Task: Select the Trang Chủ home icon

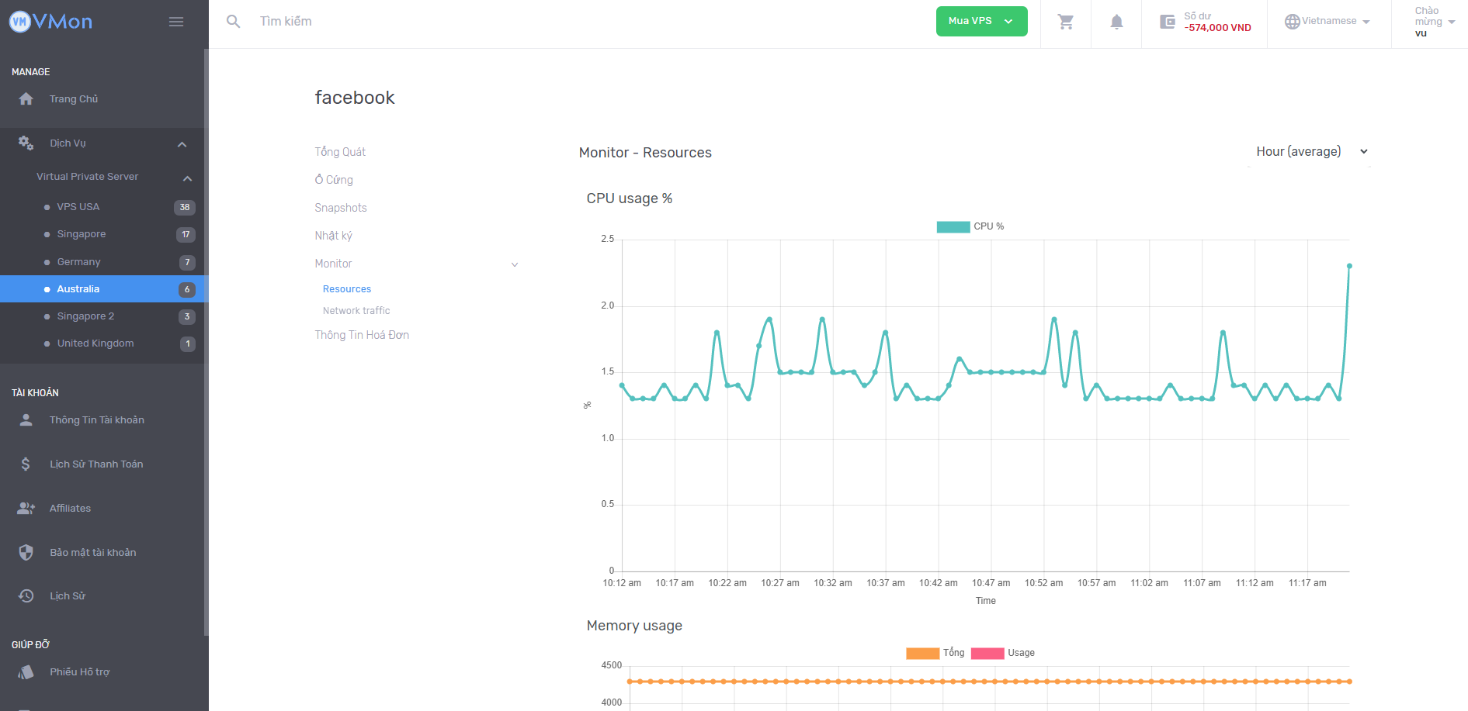Action: click(26, 98)
